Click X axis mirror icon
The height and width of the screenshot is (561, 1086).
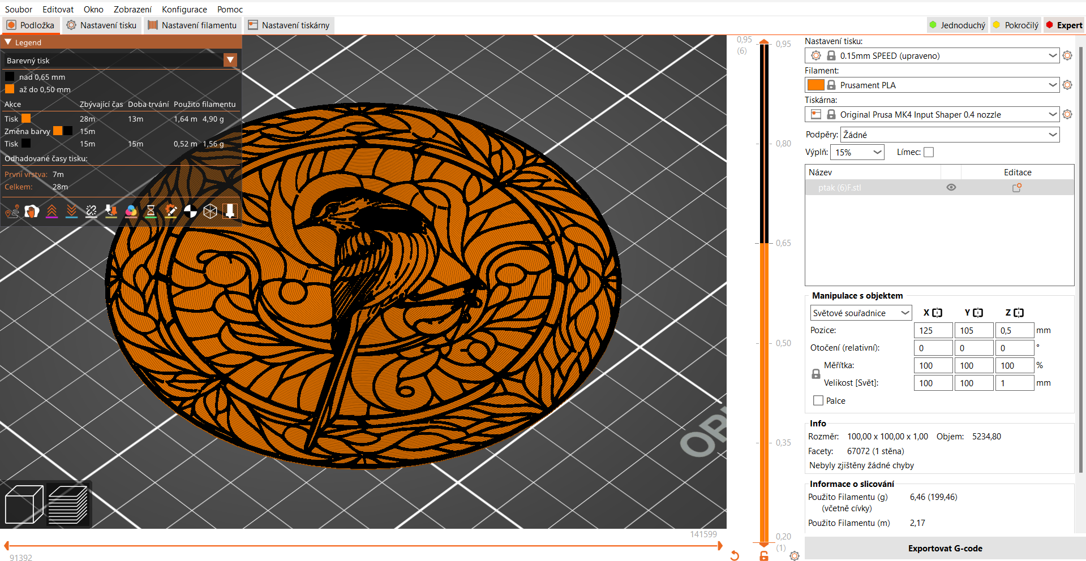coord(937,313)
